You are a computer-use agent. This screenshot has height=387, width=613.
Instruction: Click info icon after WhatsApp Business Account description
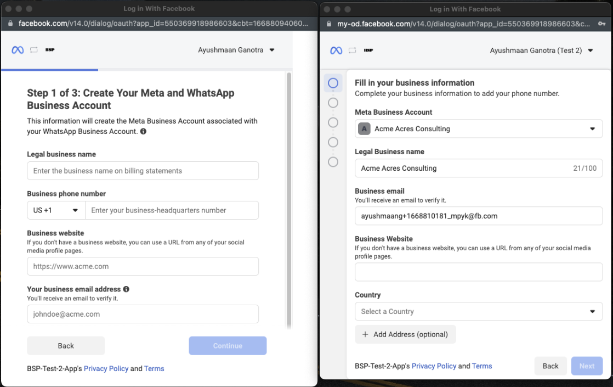[143, 132]
